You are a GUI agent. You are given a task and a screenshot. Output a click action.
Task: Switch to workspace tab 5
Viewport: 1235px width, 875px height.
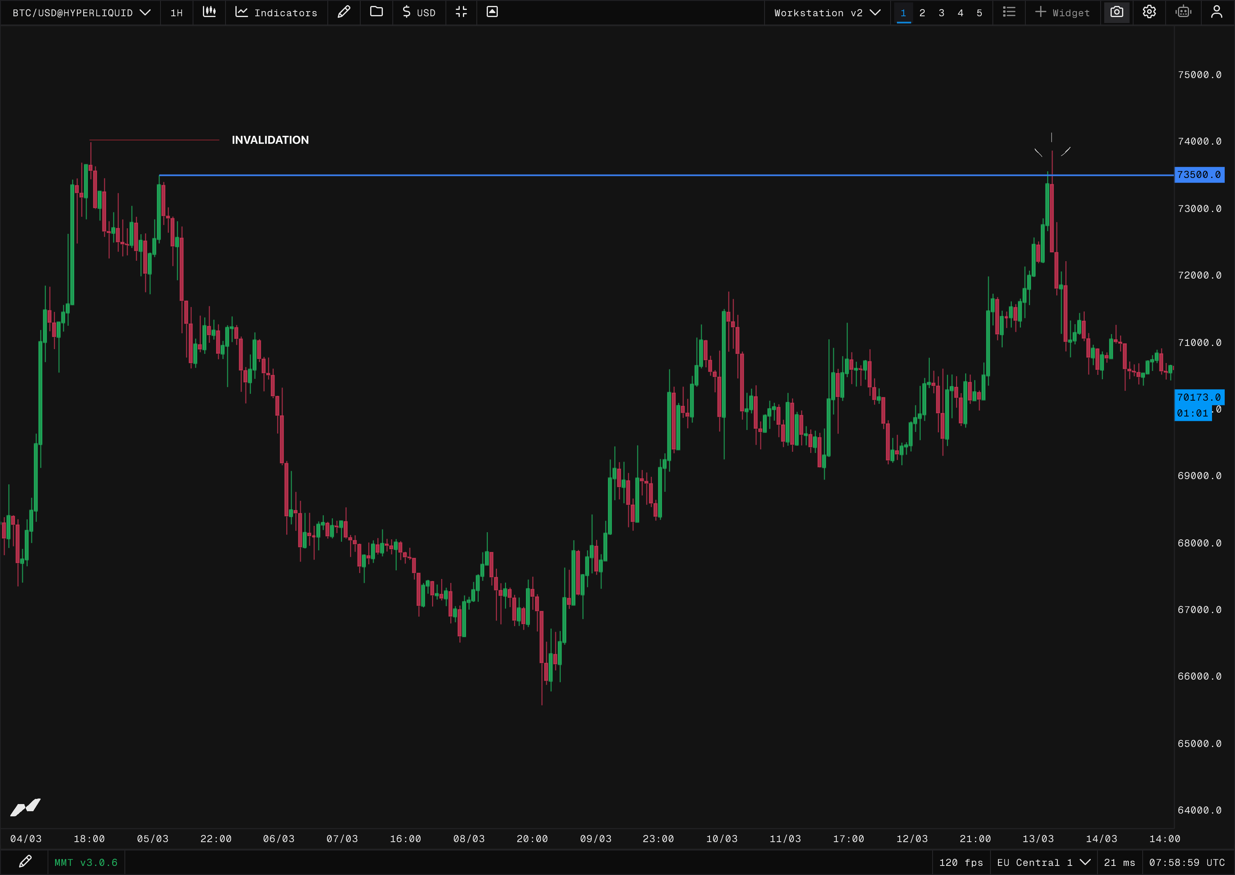coord(979,13)
